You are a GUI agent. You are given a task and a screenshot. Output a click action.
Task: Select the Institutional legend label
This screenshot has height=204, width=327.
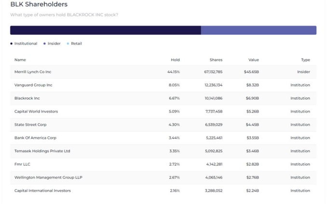26,44
